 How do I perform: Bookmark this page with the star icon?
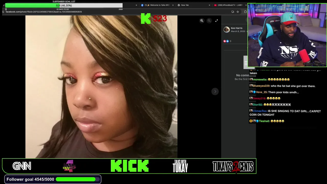click(238, 12)
